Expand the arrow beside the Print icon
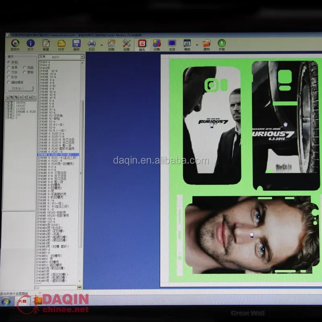 (101, 44)
